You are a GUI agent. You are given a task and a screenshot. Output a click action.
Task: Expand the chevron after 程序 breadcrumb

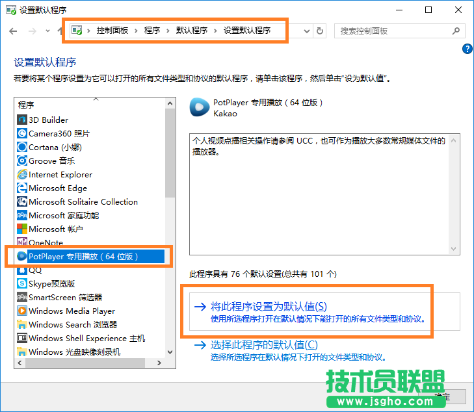[168, 31]
